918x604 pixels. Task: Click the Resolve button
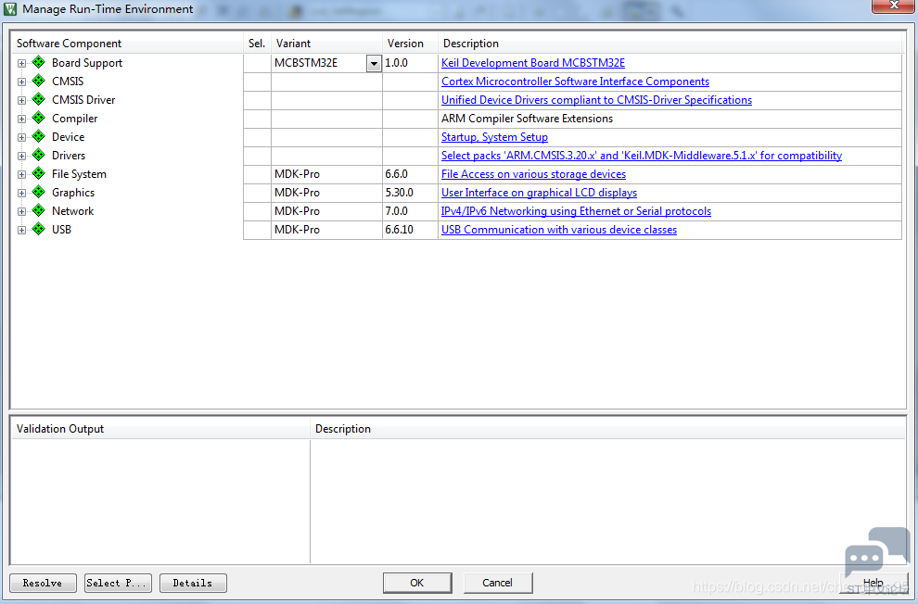pos(43,583)
